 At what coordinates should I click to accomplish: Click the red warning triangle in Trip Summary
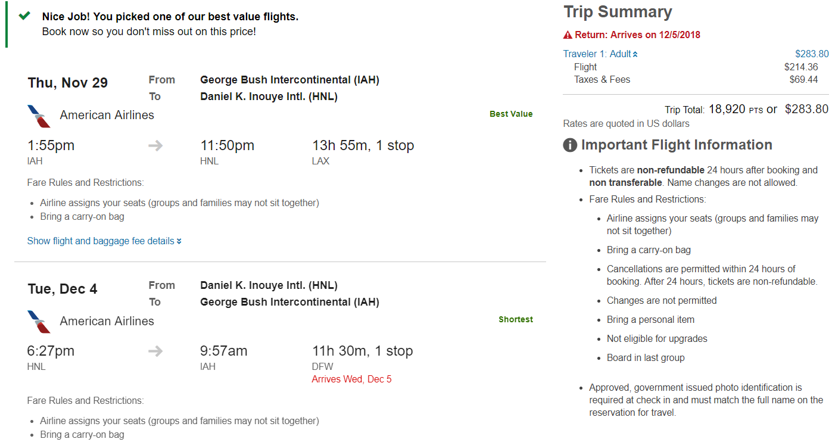(x=568, y=35)
